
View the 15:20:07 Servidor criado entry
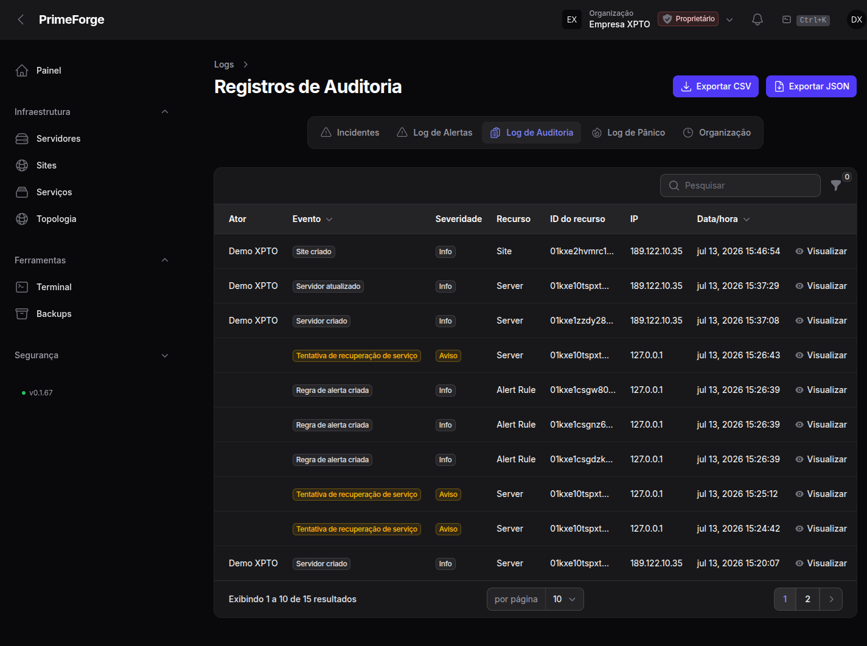pos(821,563)
